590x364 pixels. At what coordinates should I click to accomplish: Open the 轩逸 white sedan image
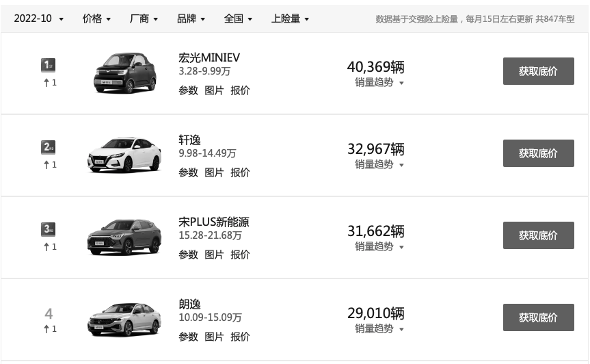[124, 155]
